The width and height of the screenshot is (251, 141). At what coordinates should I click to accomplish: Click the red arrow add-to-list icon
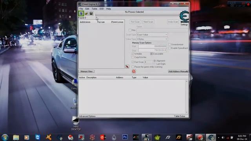127,67
